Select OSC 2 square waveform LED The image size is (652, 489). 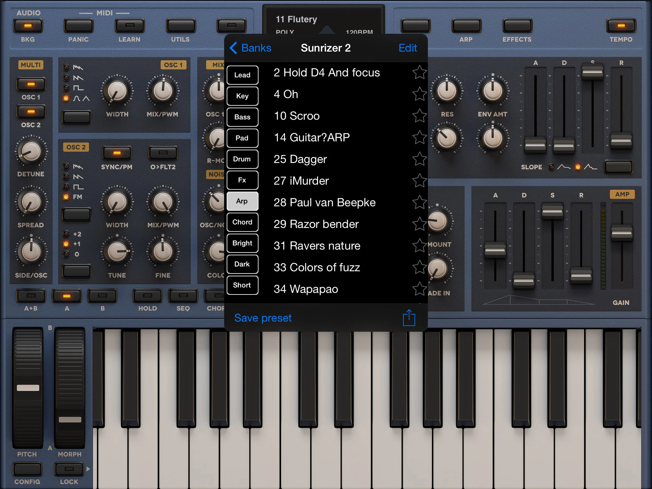point(66,187)
